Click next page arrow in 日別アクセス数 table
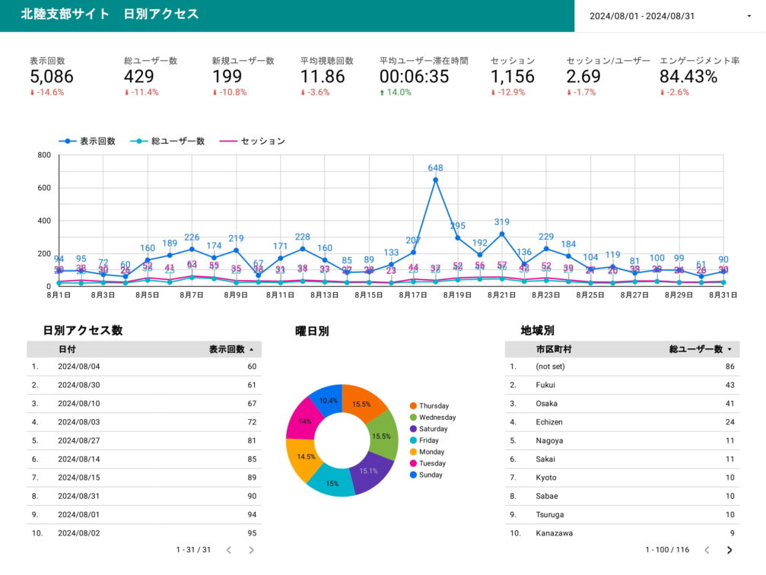The height and width of the screenshot is (575, 766). coord(251,550)
